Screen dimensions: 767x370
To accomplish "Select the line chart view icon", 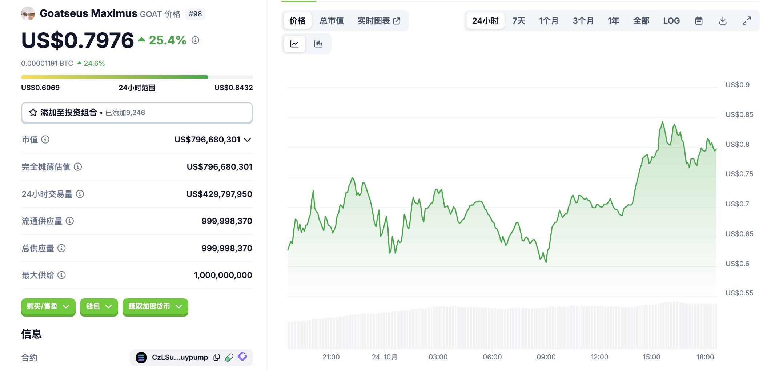I will point(294,44).
